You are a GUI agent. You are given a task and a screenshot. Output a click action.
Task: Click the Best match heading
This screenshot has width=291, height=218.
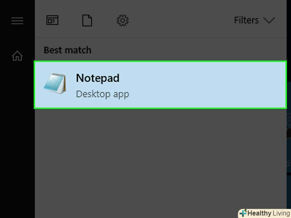click(68, 50)
